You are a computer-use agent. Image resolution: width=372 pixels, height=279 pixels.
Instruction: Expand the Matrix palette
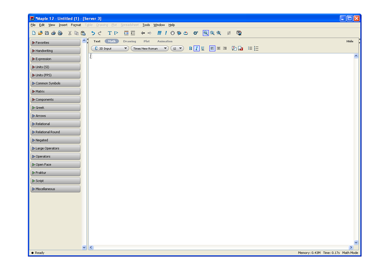pyautogui.click(x=55, y=91)
